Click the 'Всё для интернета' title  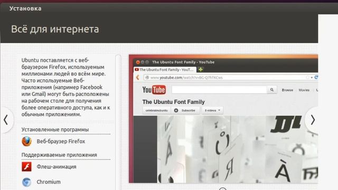click(x=55, y=29)
